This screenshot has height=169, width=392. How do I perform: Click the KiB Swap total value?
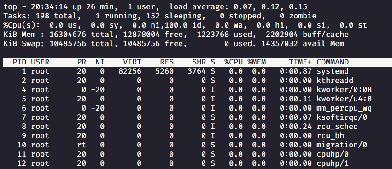tap(68, 44)
